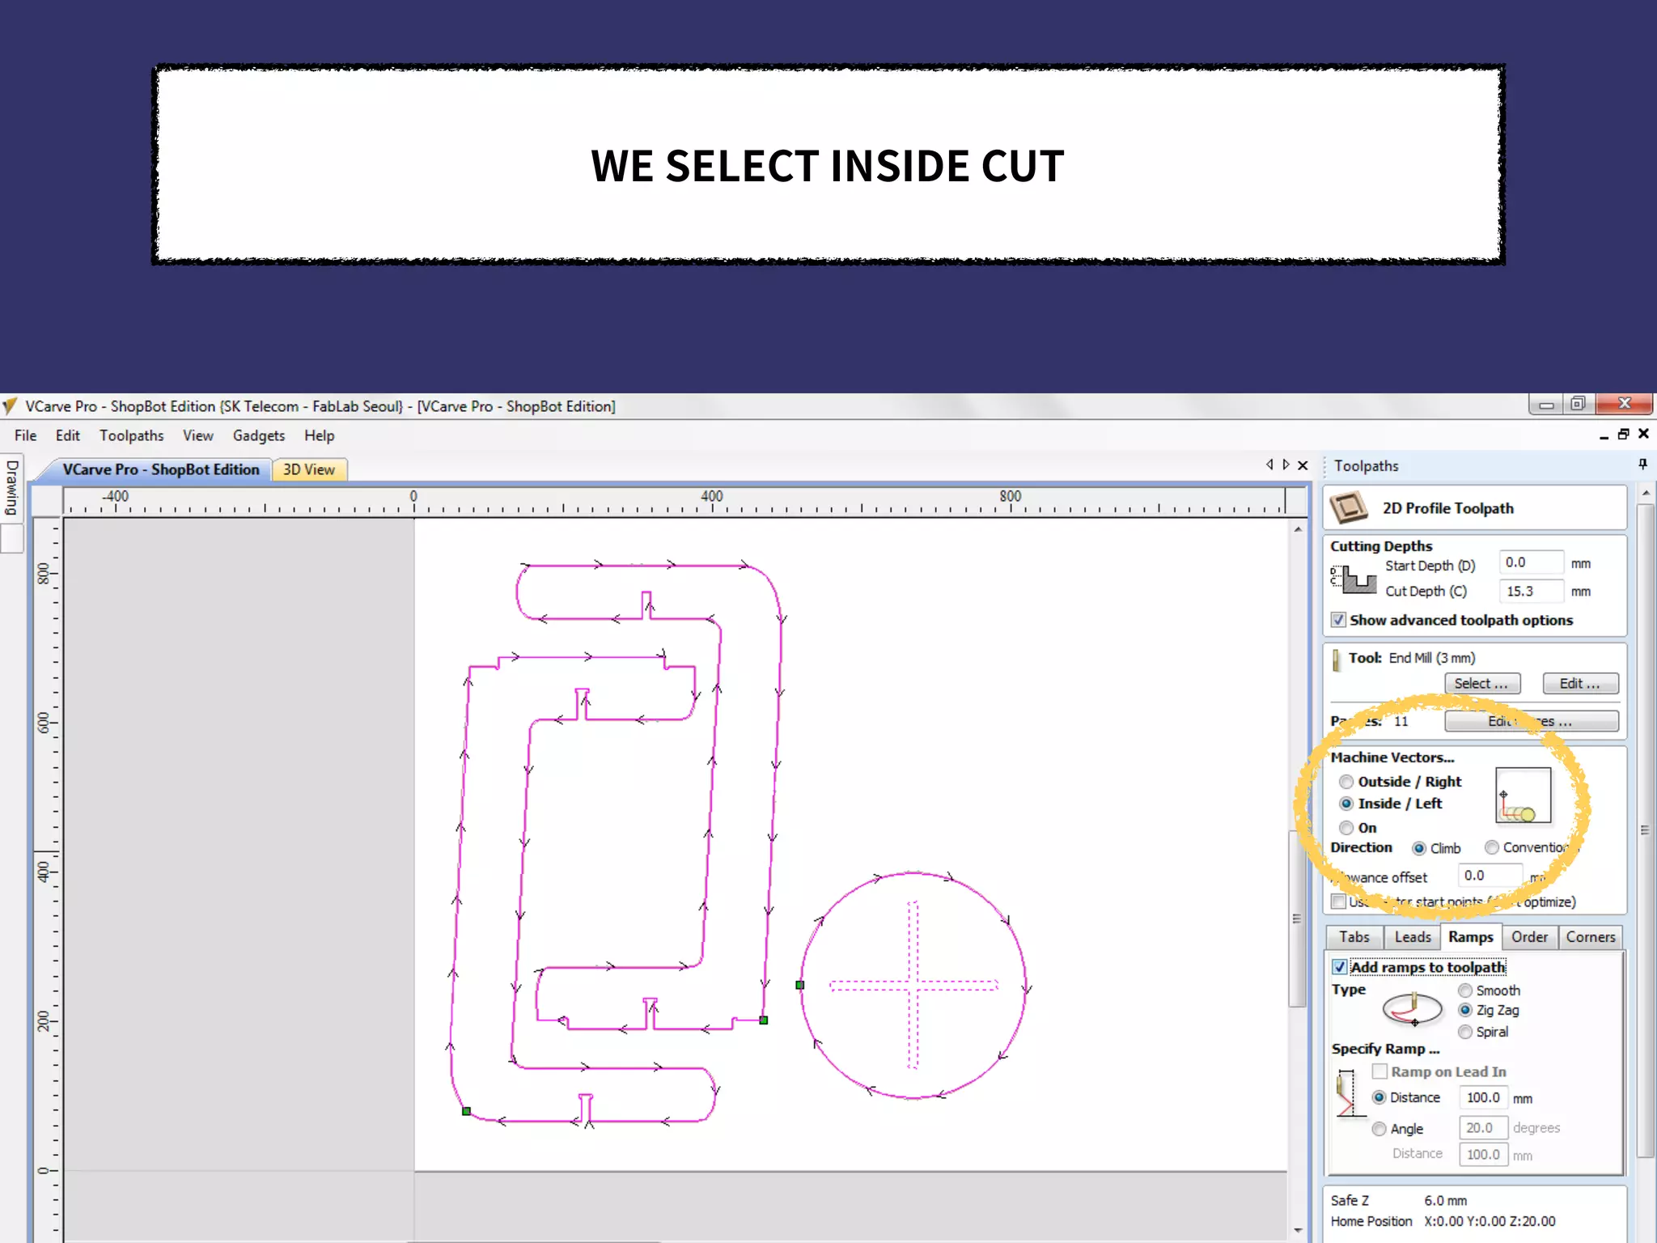This screenshot has height=1243, width=1657.
Task: Choose the Spiral ramp type
Action: (x=1465, y=1032)
